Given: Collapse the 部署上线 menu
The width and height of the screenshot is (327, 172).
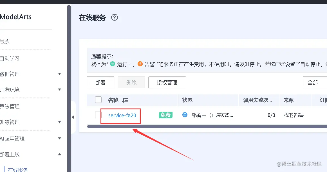Looking at the screenshot, I should pos(59,154).
